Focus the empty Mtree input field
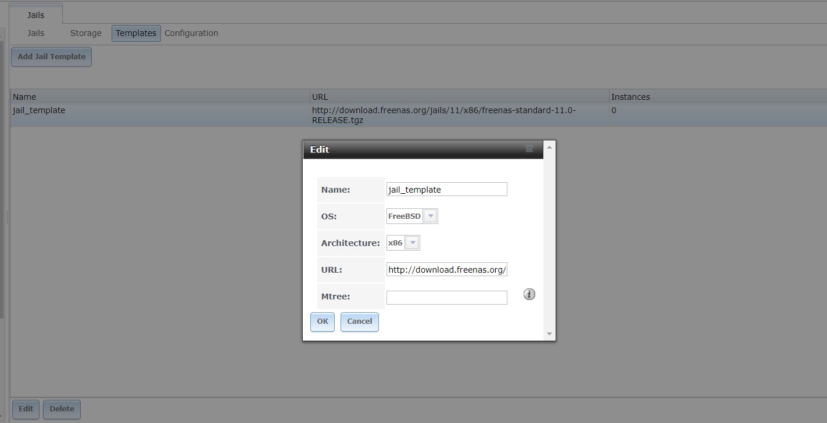The height and width of the screenshot is (423, 827). 446,297
